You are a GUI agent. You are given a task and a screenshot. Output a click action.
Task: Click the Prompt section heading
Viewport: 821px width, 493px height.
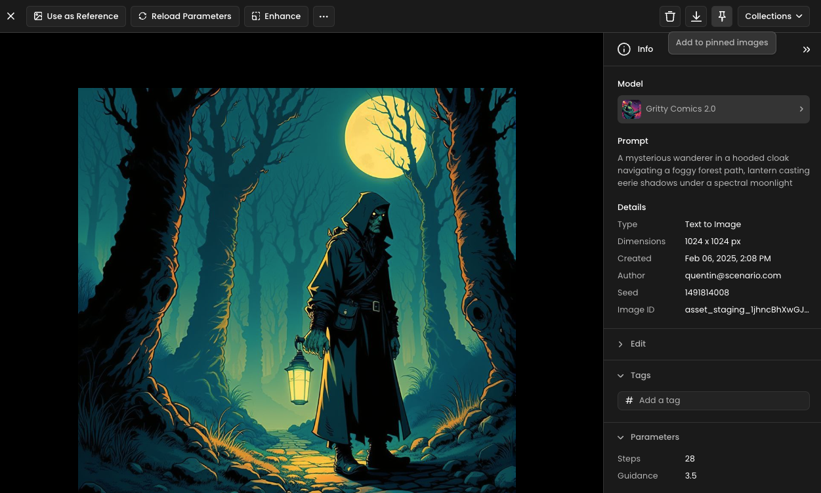633,141
